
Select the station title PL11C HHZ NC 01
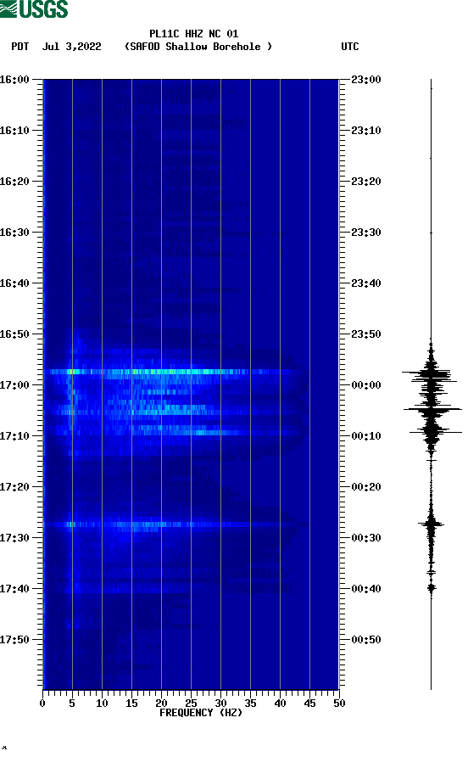(193, 34)
